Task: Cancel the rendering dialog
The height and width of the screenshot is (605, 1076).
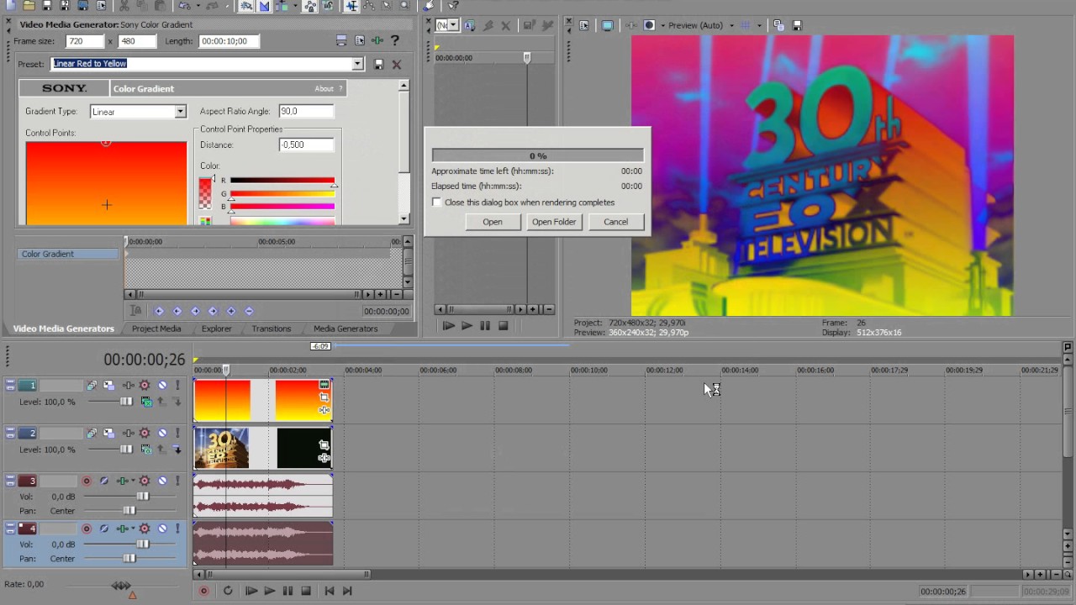Action: point(615,222)
